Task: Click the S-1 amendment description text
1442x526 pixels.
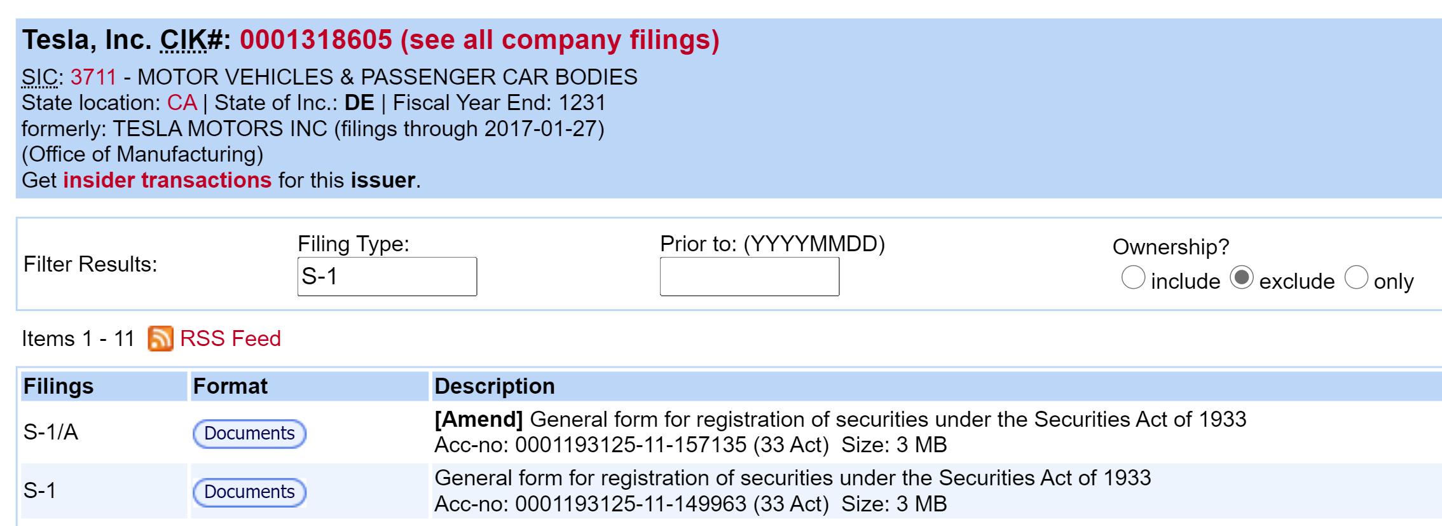Action: [839, 420]
